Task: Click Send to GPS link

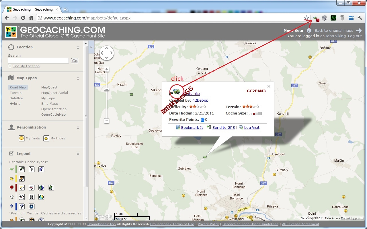Action: [223, 128]
